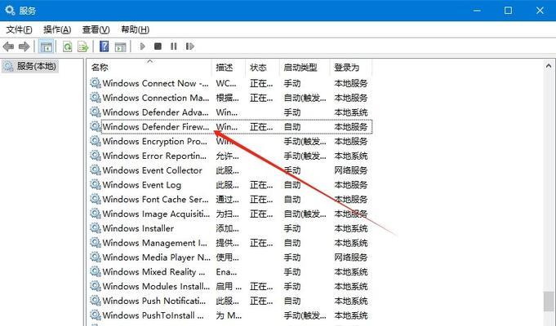Image resolution: width=556 pixels, height=326 pixels.
Task: Open the 查看(V) menu
Action: (96, 29)
